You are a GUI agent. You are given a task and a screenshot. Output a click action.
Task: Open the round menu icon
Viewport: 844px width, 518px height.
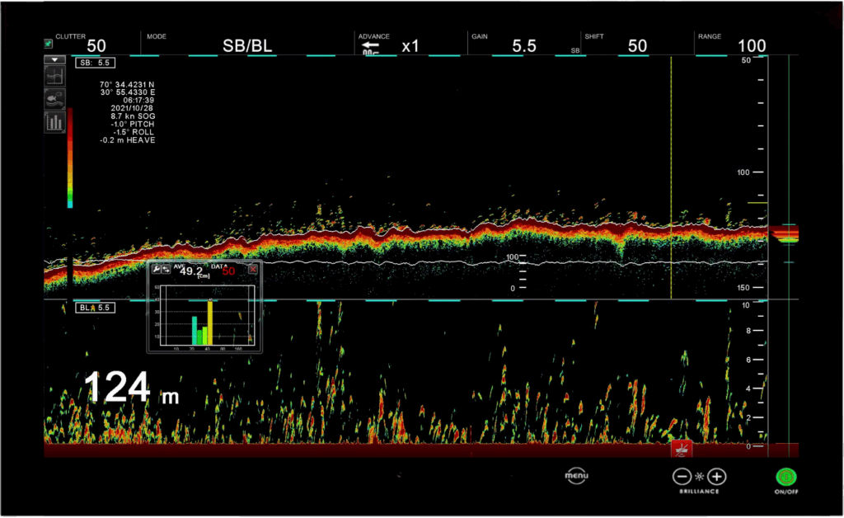tap(576, 475)
